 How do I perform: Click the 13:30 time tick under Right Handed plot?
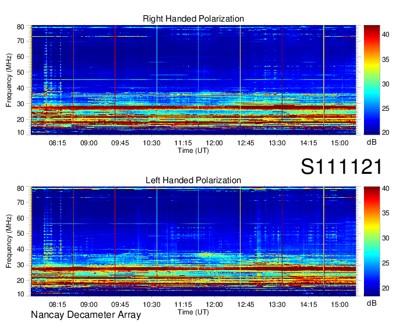point(277,143)
